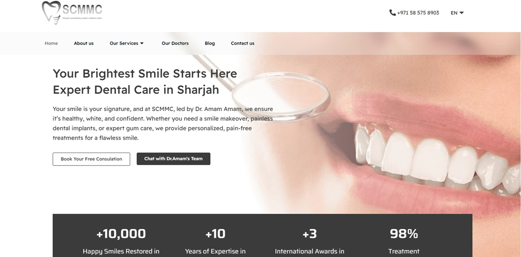The height and width of the screenshot is (257, 521).
Task: Open the EN language dropdown
Action: (457, 13)
